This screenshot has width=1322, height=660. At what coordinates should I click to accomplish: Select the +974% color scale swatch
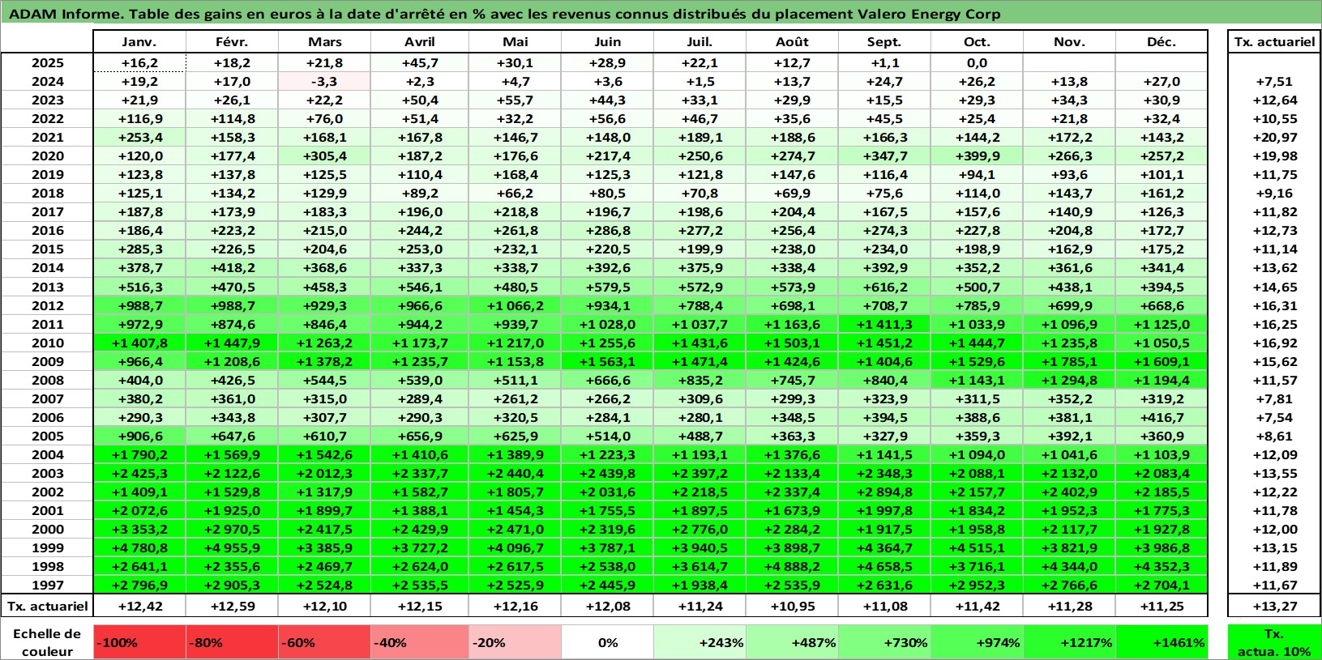978,642
